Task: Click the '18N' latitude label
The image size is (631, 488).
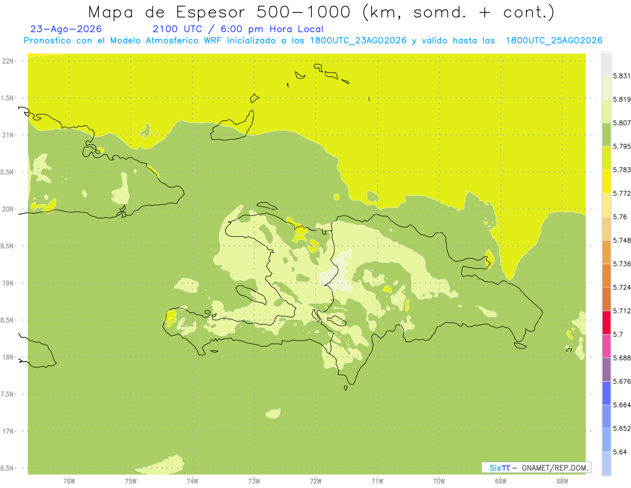Action: click(x=8, y=357)
